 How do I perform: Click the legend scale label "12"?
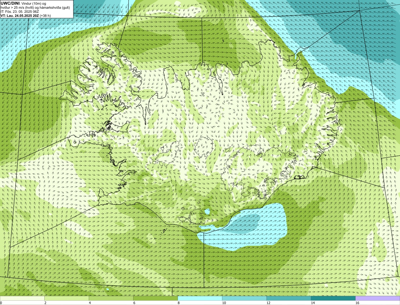(268, 303)
